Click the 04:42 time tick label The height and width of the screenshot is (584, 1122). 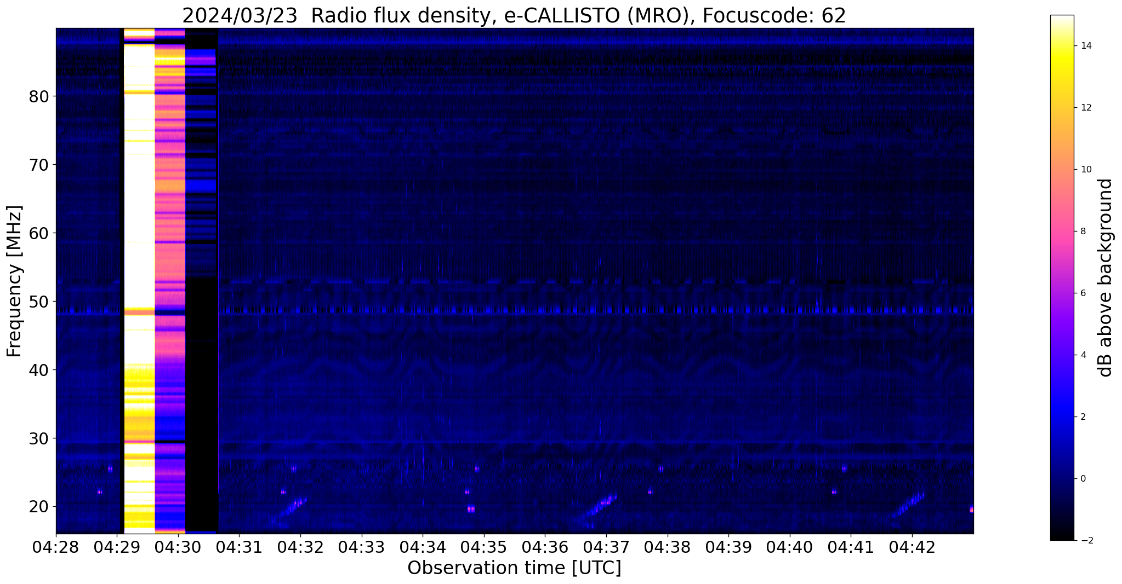coord(912,547)
